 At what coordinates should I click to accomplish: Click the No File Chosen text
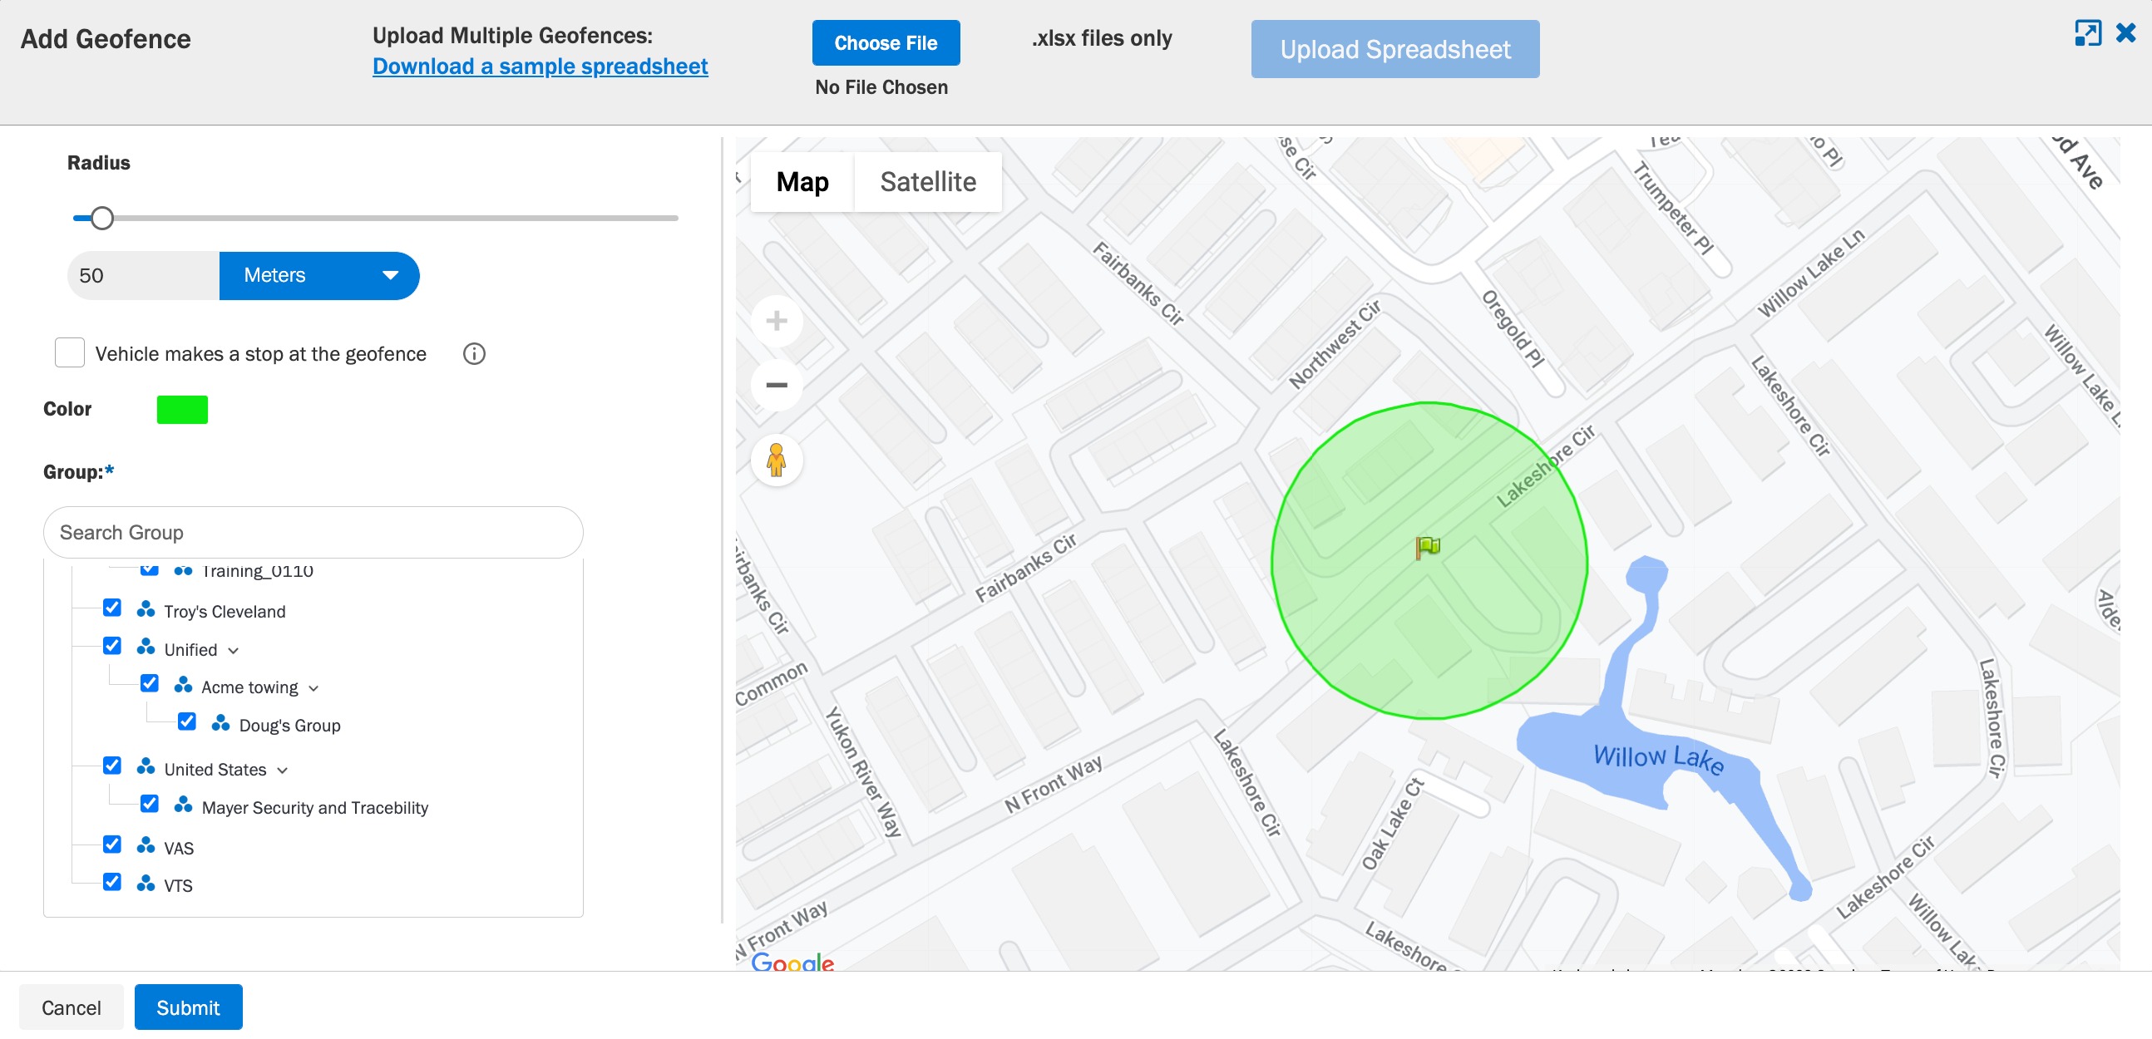(881, 88)
